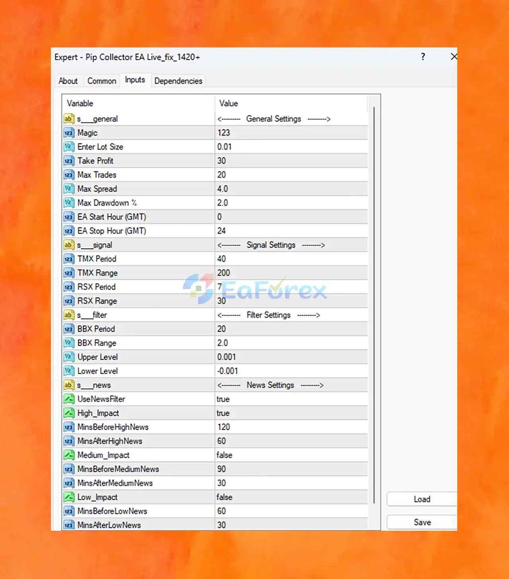Select the Inputs tab
The height and width of the screenshot is (579, 509).
(135, 80)
